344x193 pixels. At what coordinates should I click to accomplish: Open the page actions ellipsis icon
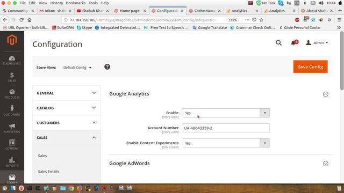click(247, 20)
